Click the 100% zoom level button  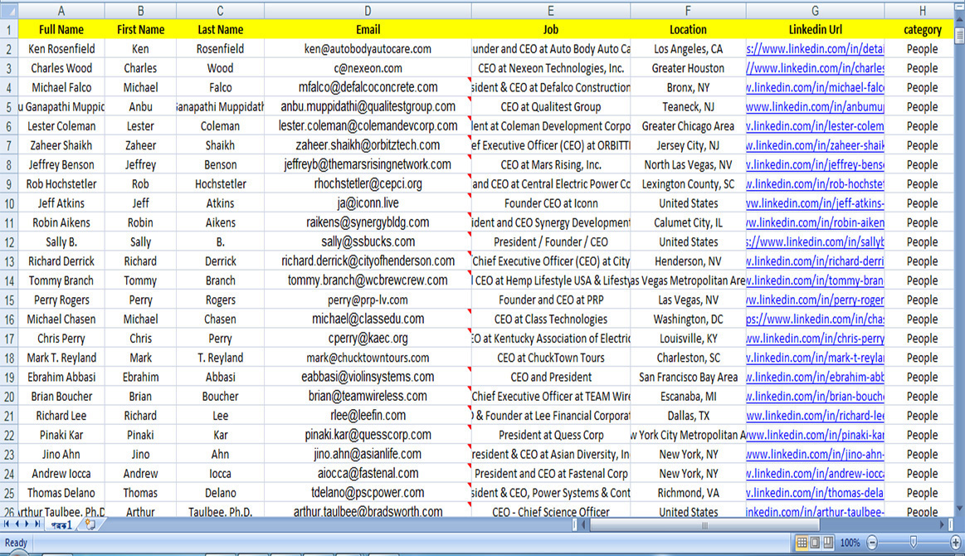850,543
